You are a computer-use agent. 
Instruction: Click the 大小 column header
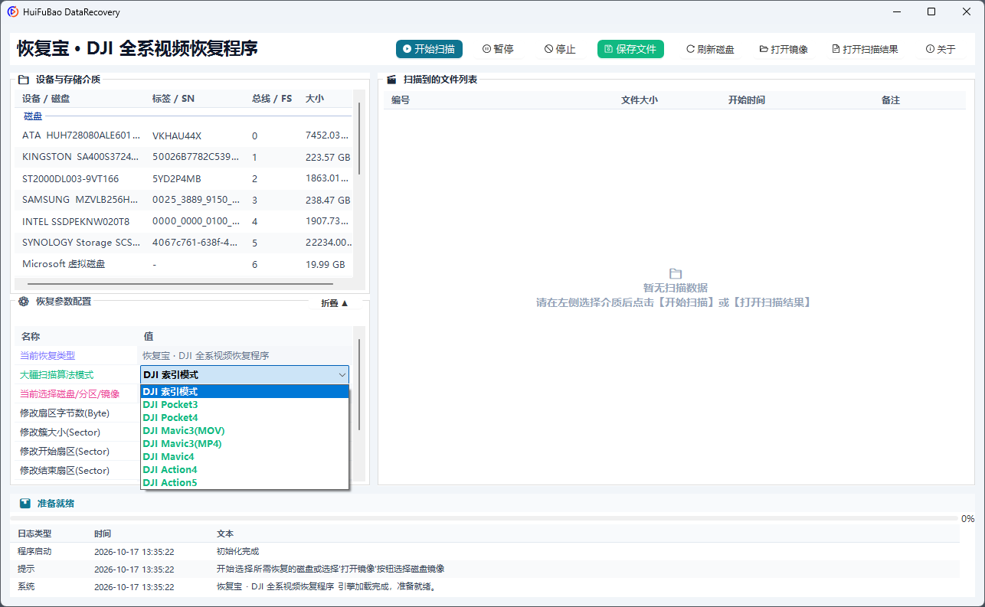(315, 99)
